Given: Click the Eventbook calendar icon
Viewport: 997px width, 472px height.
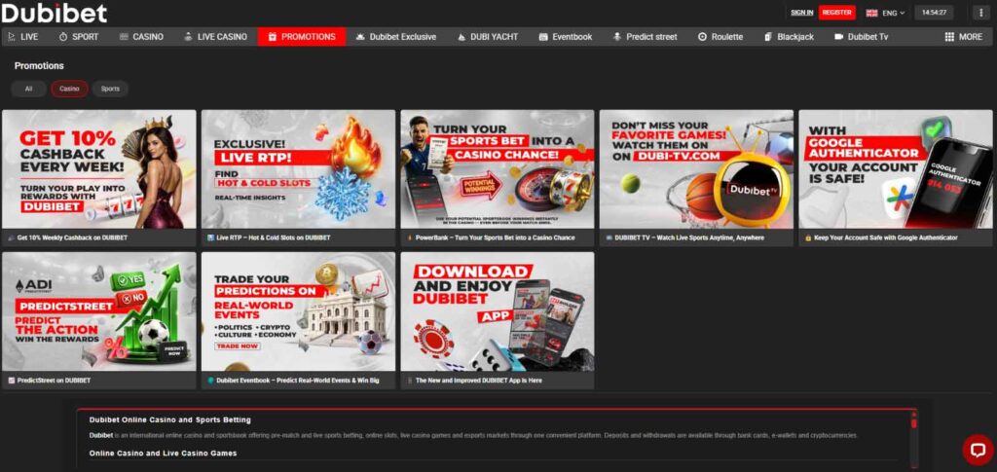Looking at the screenshot, I should 543,37.
